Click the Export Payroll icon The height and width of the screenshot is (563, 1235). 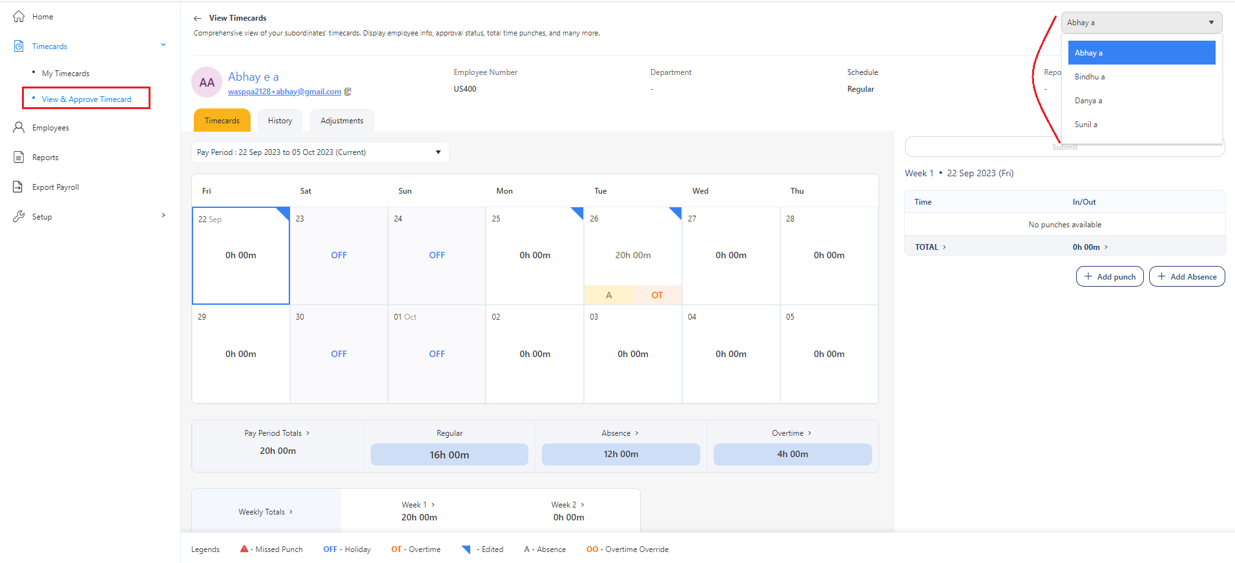click(19, 187)
